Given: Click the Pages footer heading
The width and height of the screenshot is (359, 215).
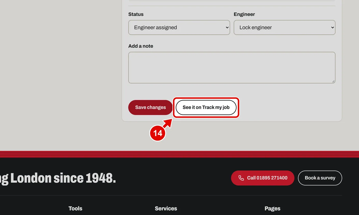Looking at the screenshot, I should point(272,208).
